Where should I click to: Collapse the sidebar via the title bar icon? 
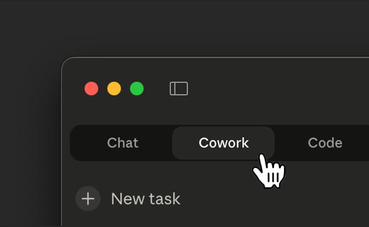tap(179, 89)
